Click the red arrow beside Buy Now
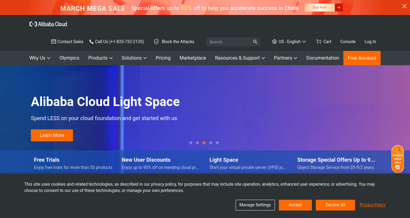Screen dimensions: 410x218 [x=339, y=7]
